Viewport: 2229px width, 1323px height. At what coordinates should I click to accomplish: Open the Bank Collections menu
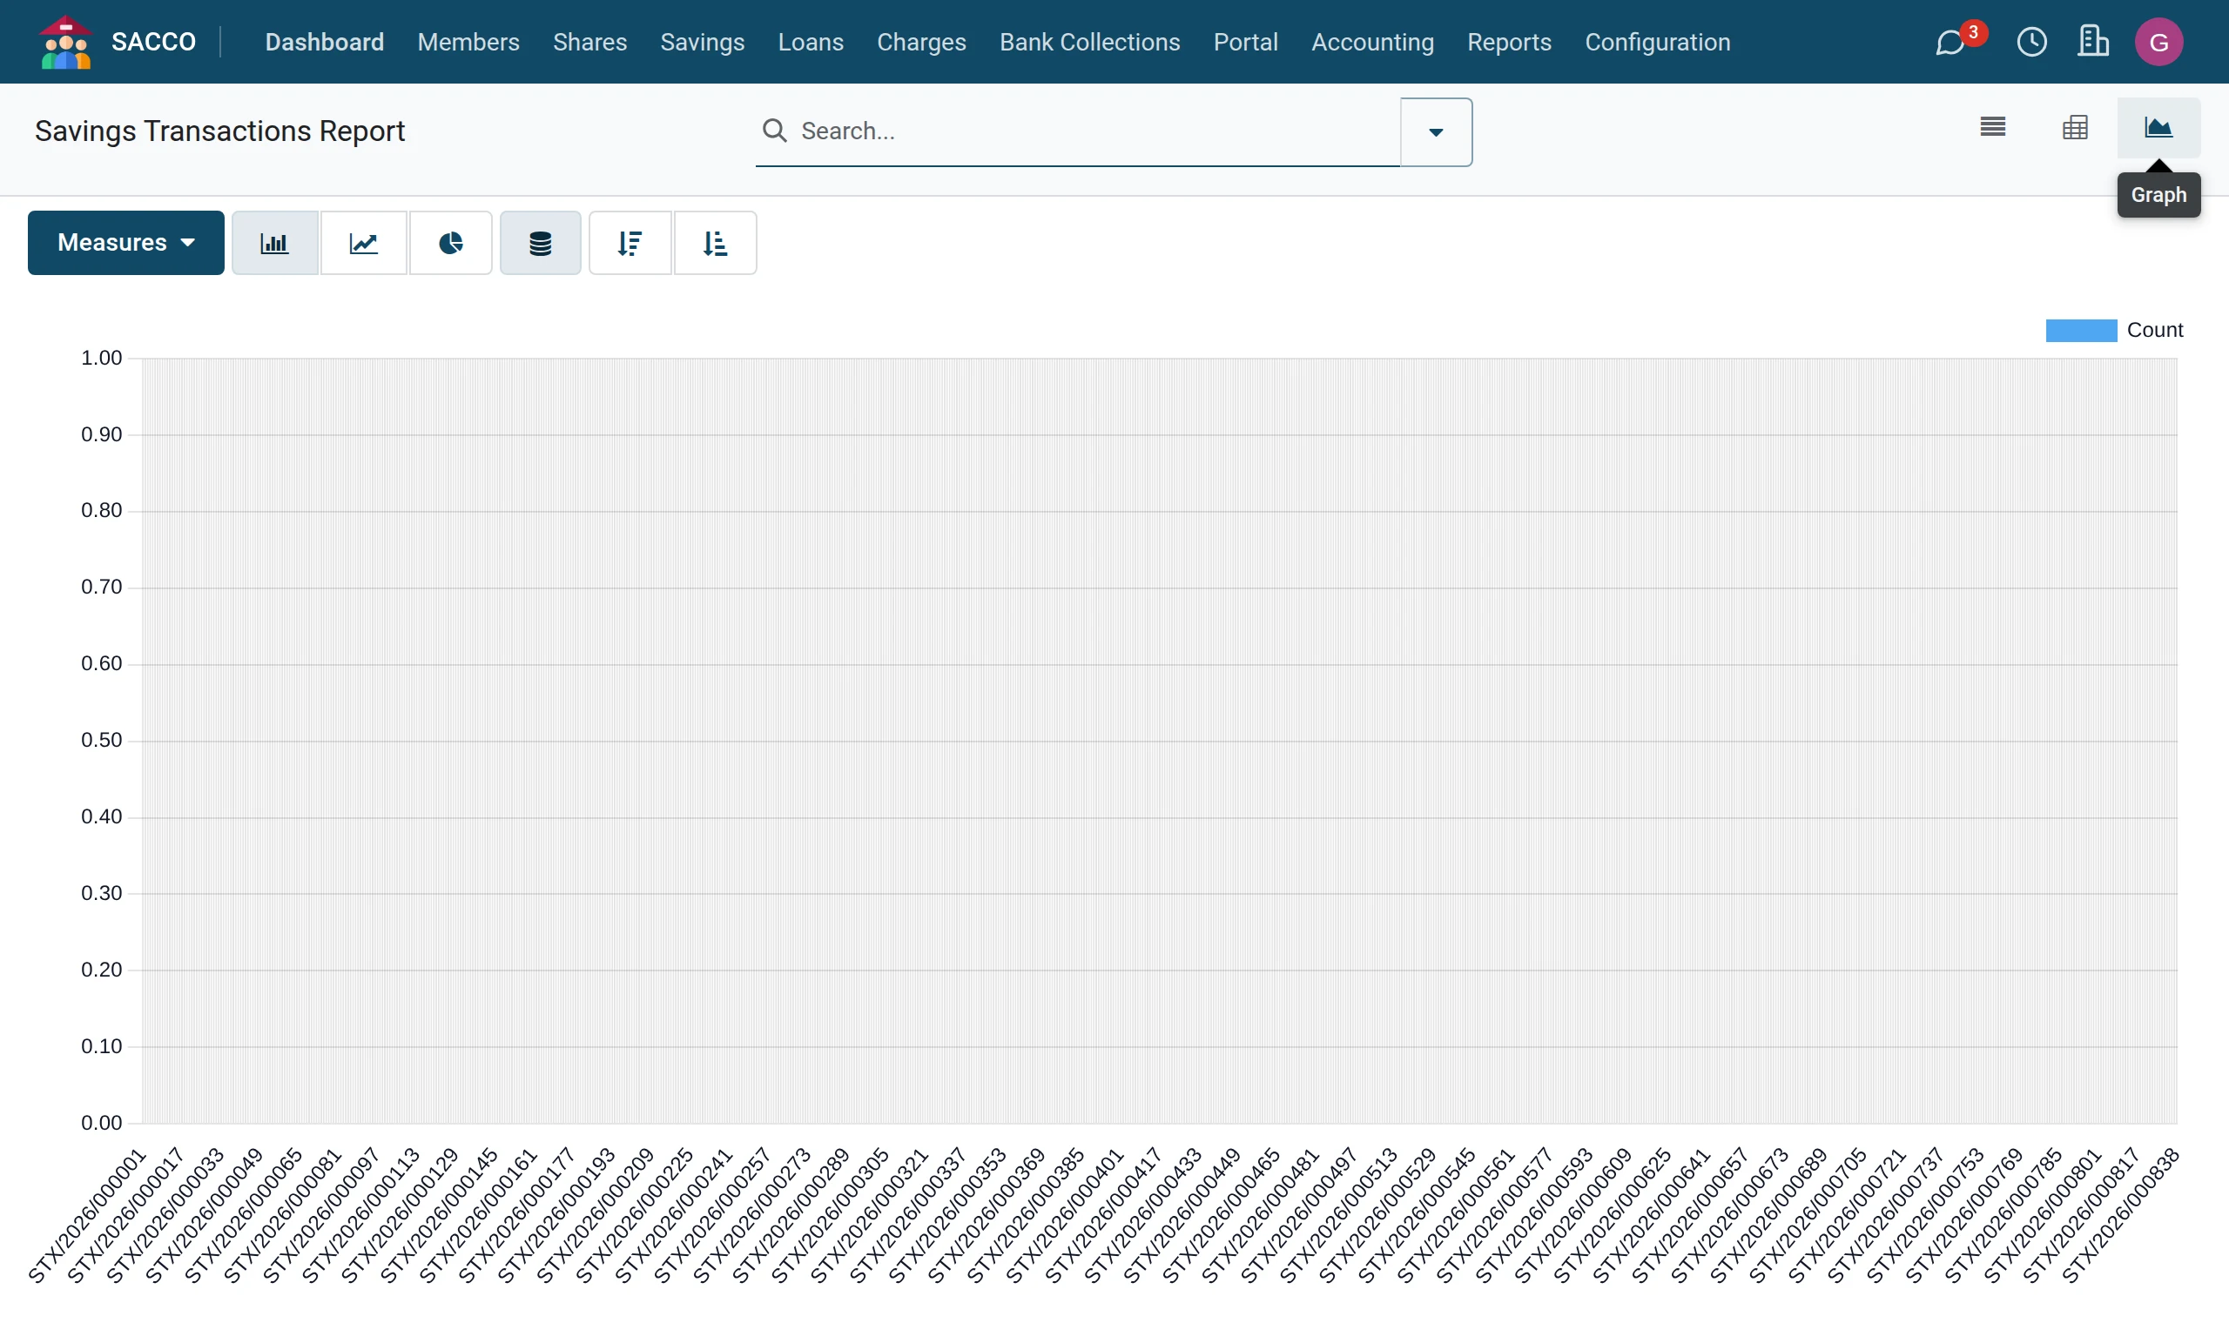click(x=1089, y=42)
